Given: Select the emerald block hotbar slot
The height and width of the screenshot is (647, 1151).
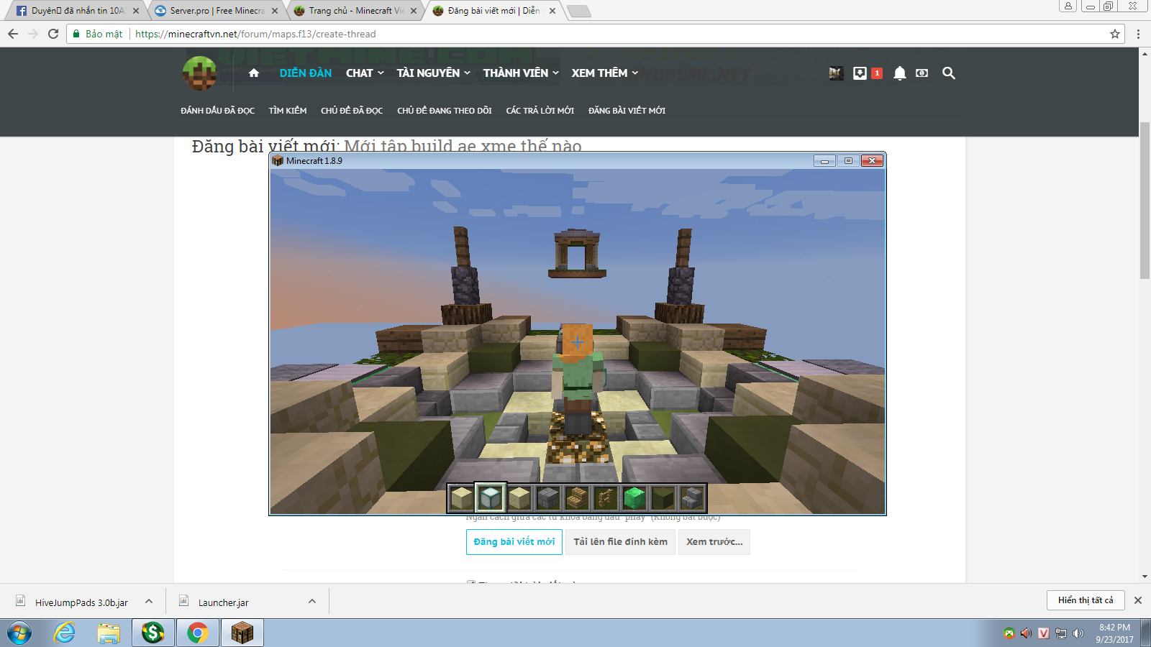Looking at the screenshot, I should click(x=634, y=497).
